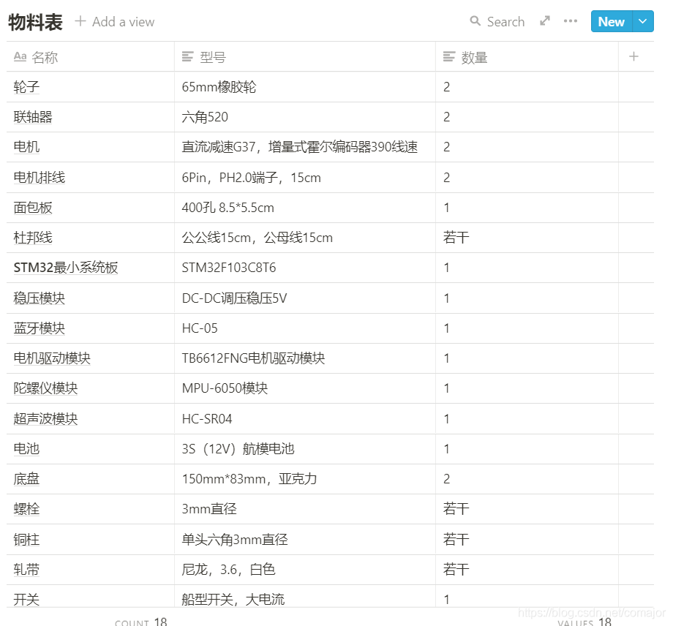Click the 物料表 page title
The width and height of the screenshot is (673, 626).
(35, 21)
